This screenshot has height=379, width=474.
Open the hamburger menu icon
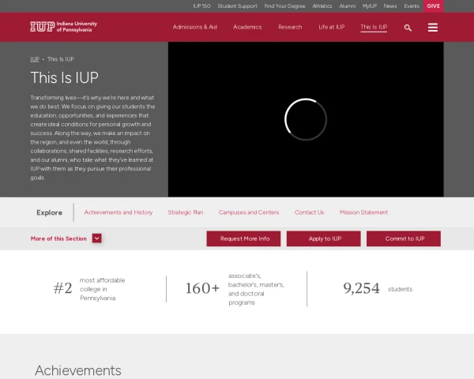[x=433, y=28]
